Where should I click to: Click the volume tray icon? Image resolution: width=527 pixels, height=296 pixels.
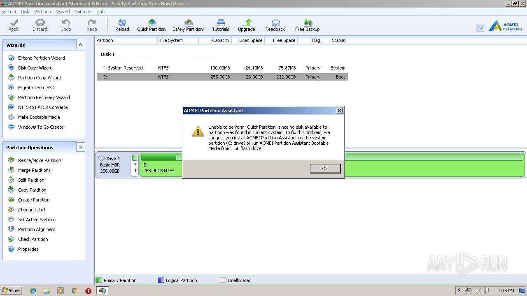[478, 291]
